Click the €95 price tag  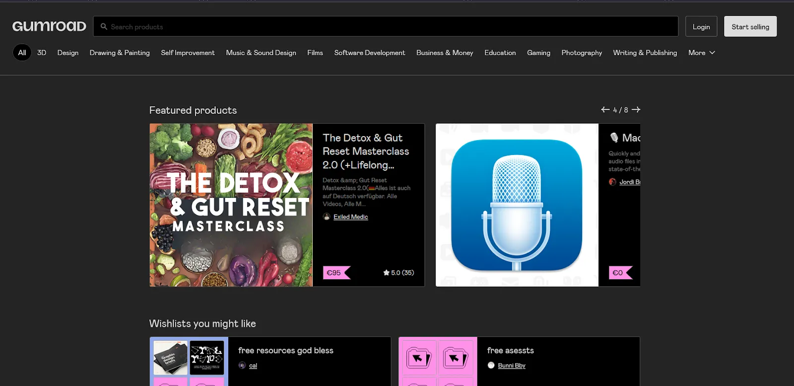[x=335, y=273]
